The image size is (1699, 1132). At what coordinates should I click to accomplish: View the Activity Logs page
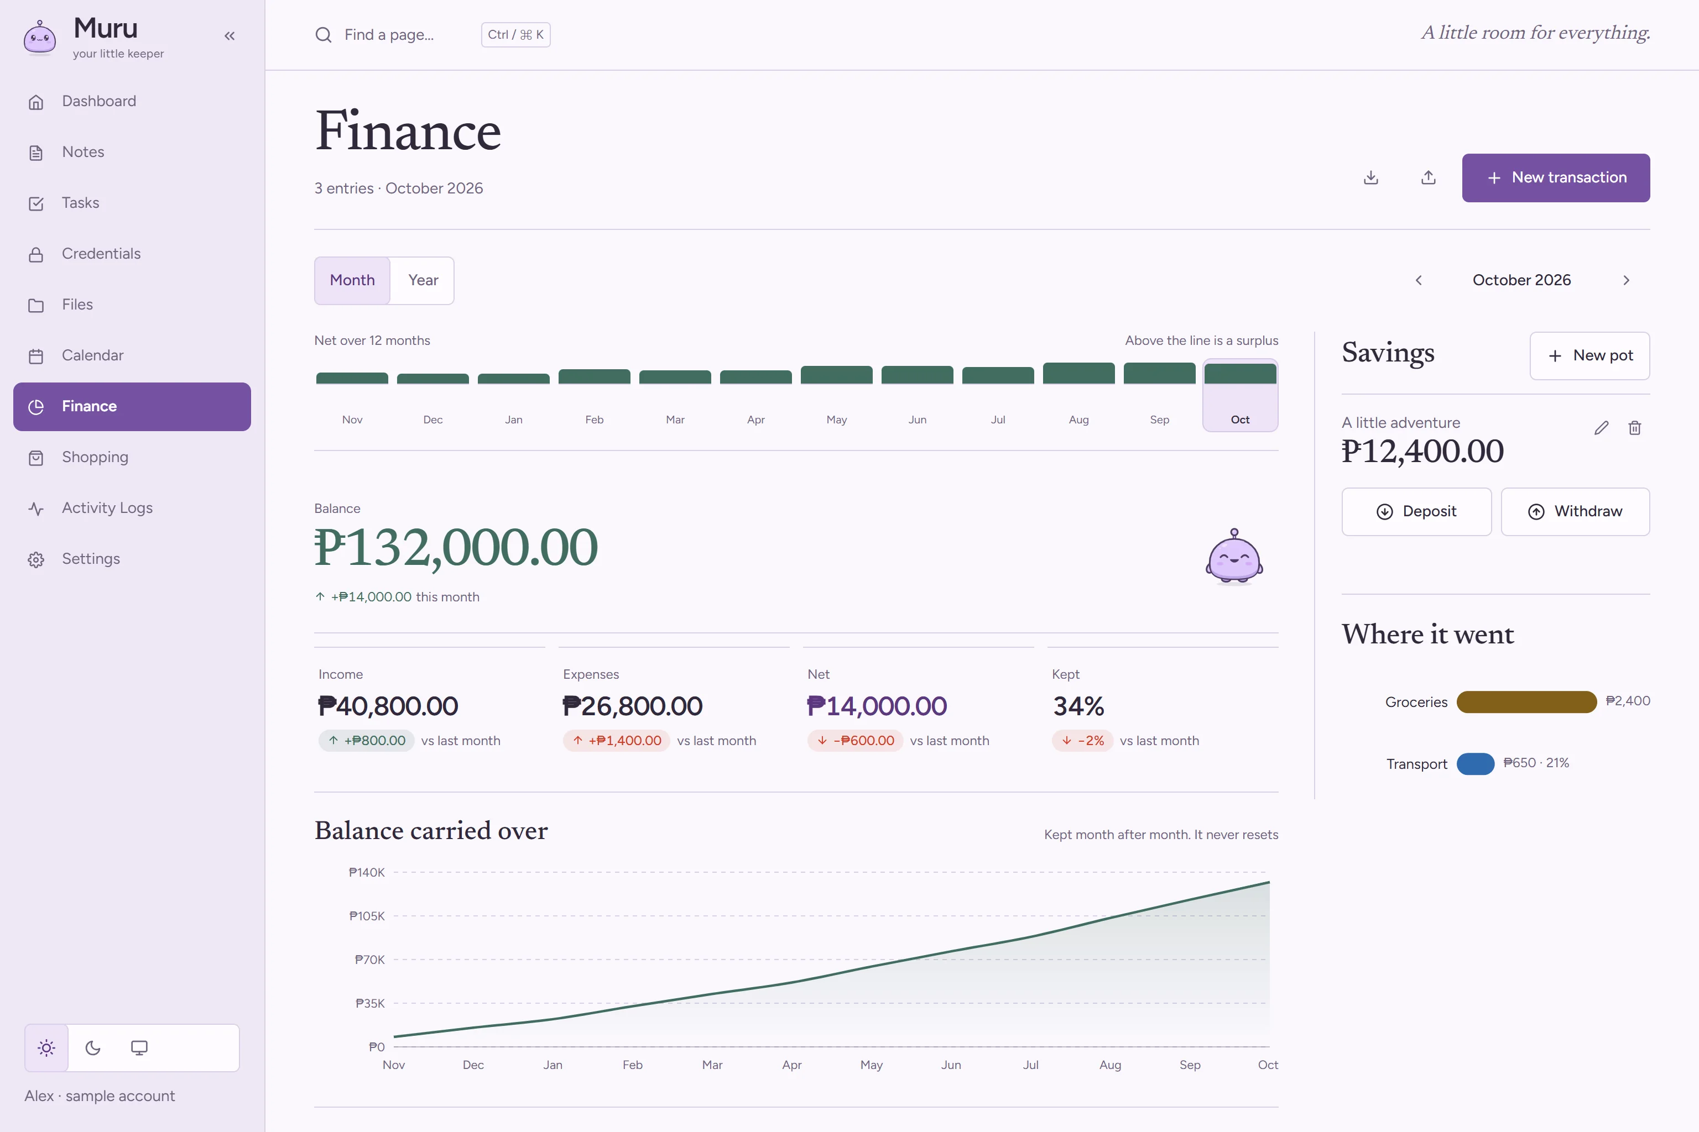click(x=132, y=509)
